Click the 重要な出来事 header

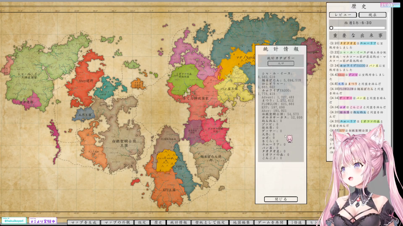(358, 36)
